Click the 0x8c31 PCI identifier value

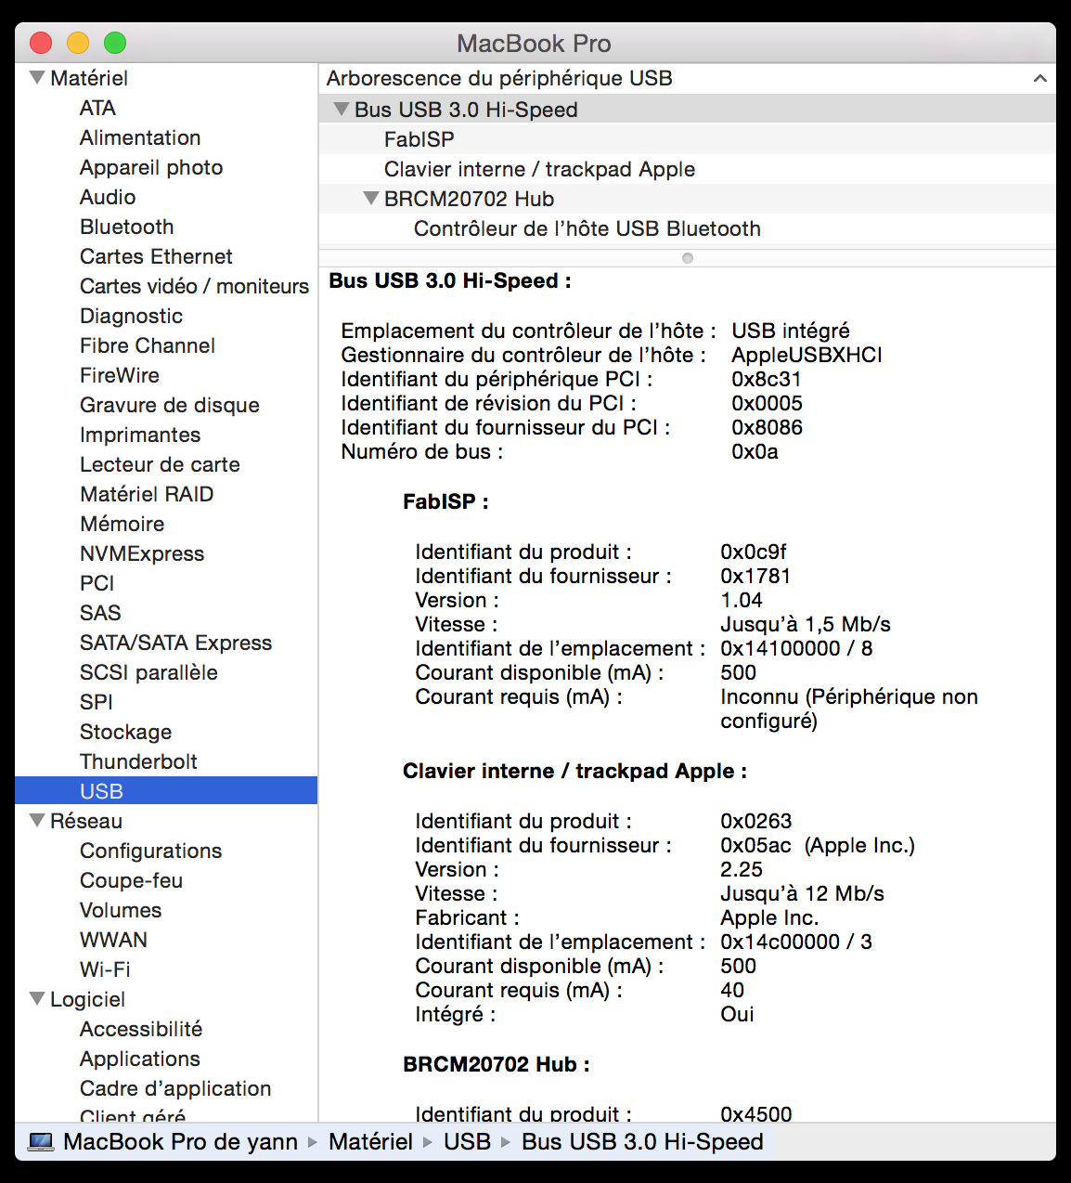(767, 379)
